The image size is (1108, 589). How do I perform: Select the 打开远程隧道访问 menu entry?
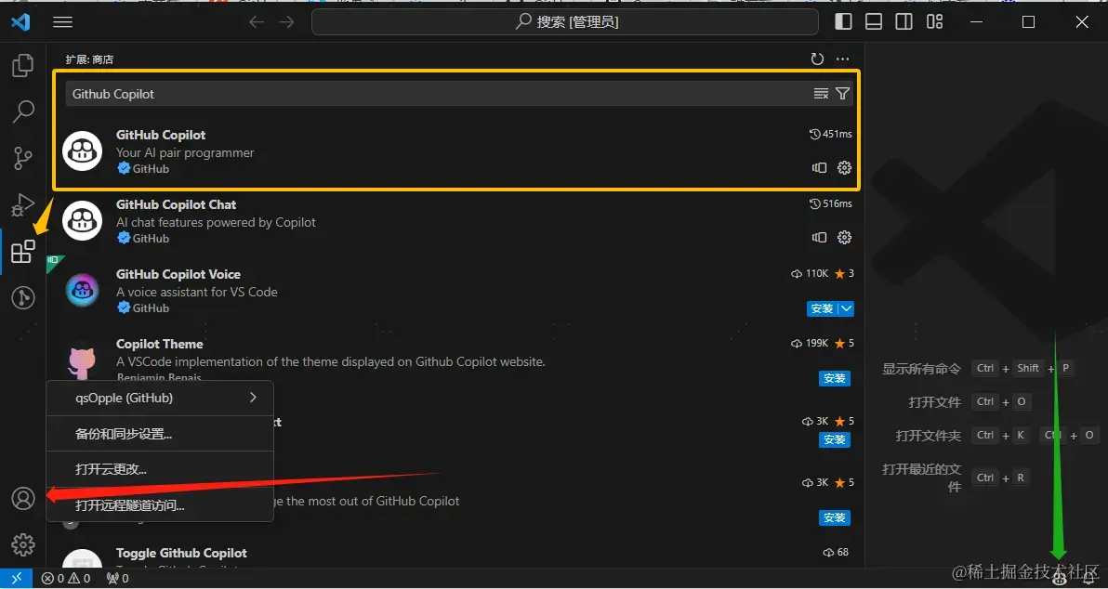pyautogui.click(x=160, y=505)
